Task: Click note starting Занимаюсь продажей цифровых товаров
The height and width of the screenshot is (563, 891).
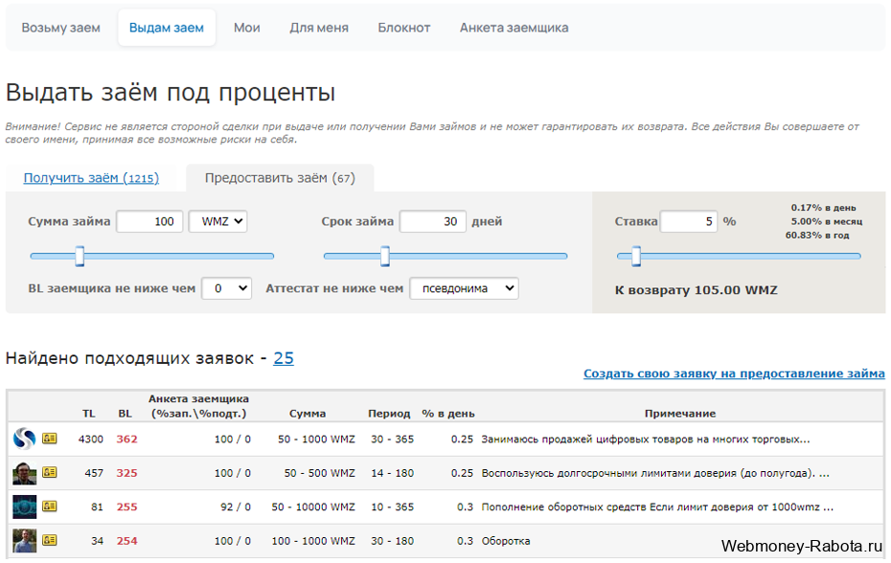Action: (646, 439)
